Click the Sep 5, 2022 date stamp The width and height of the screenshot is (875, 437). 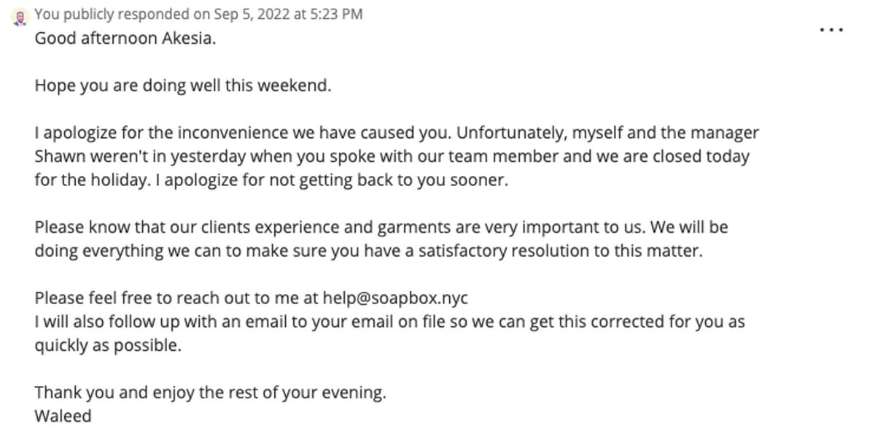click(x=250, y=14)
